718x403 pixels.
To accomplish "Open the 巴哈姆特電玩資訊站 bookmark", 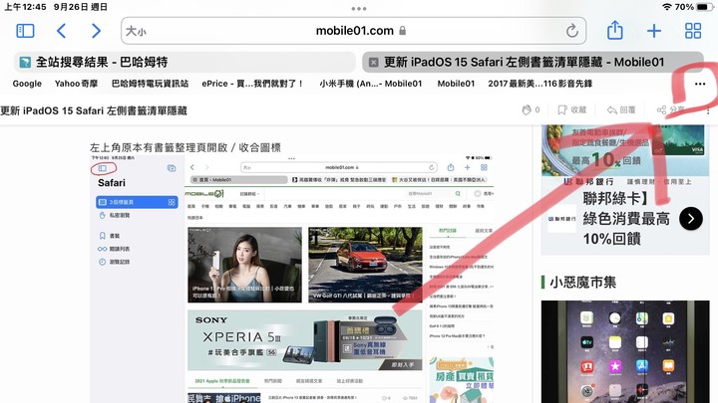I will tap(150, 84).
